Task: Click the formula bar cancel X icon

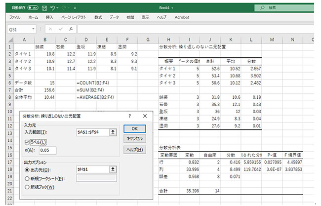Action: (50, 29)
